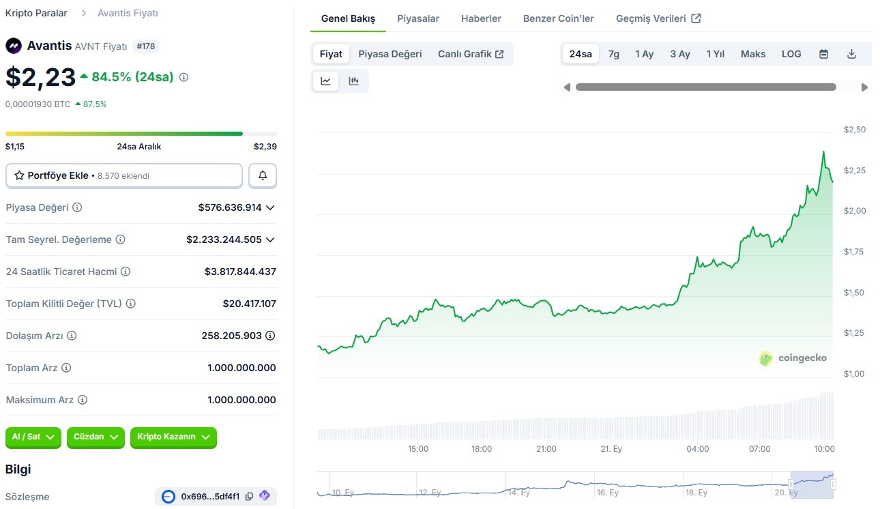Open the Kripto Paralar breadcrumb link

(x=36, y=13)
